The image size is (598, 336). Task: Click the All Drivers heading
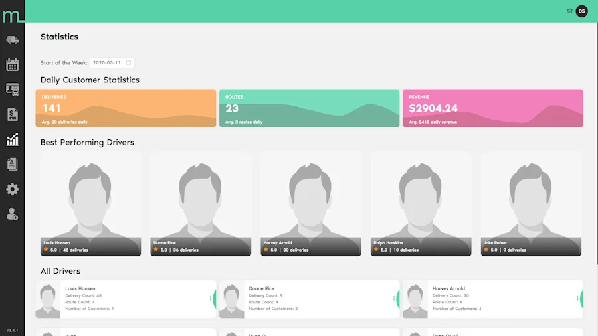[x=60, y=271]
